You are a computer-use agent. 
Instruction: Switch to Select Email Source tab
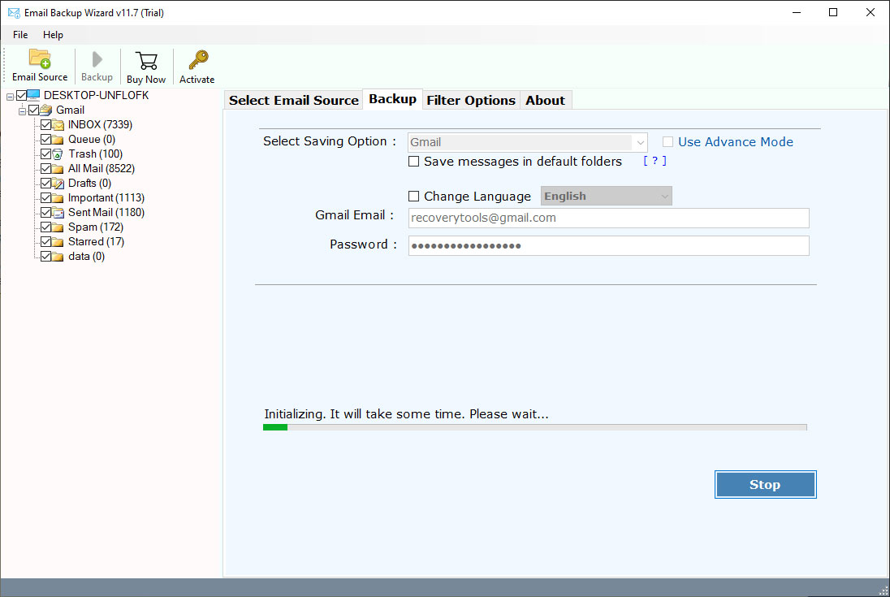(x=293, y=101)
